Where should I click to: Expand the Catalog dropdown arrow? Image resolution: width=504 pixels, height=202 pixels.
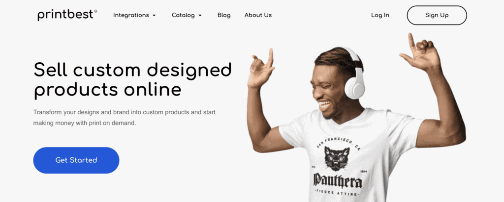click(200, 15)
